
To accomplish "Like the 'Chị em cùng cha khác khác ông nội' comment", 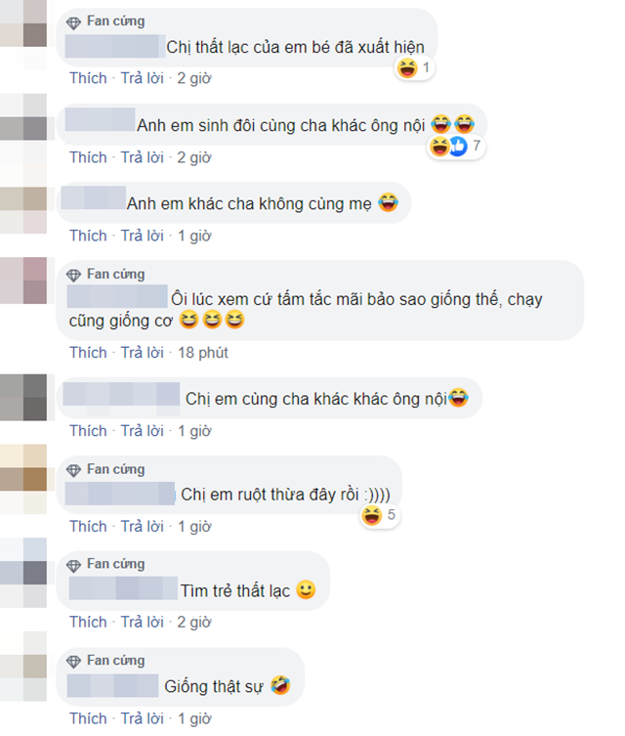I will (x=88, y=431).
